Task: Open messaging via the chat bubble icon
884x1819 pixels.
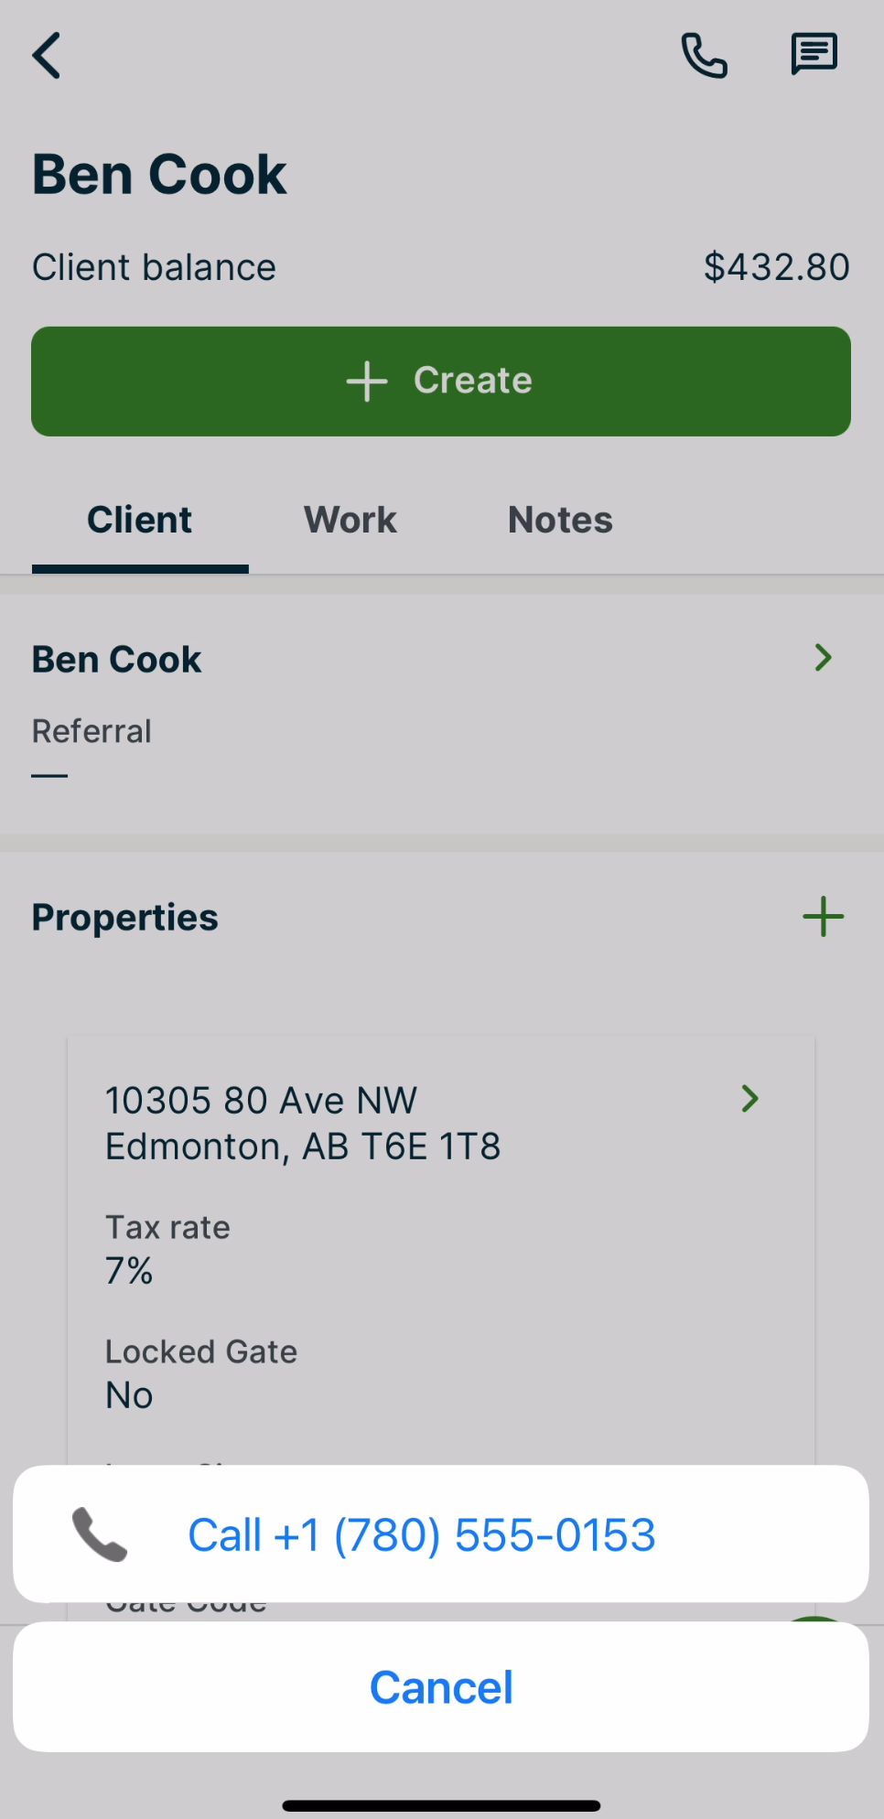Action: pos(814,54)
